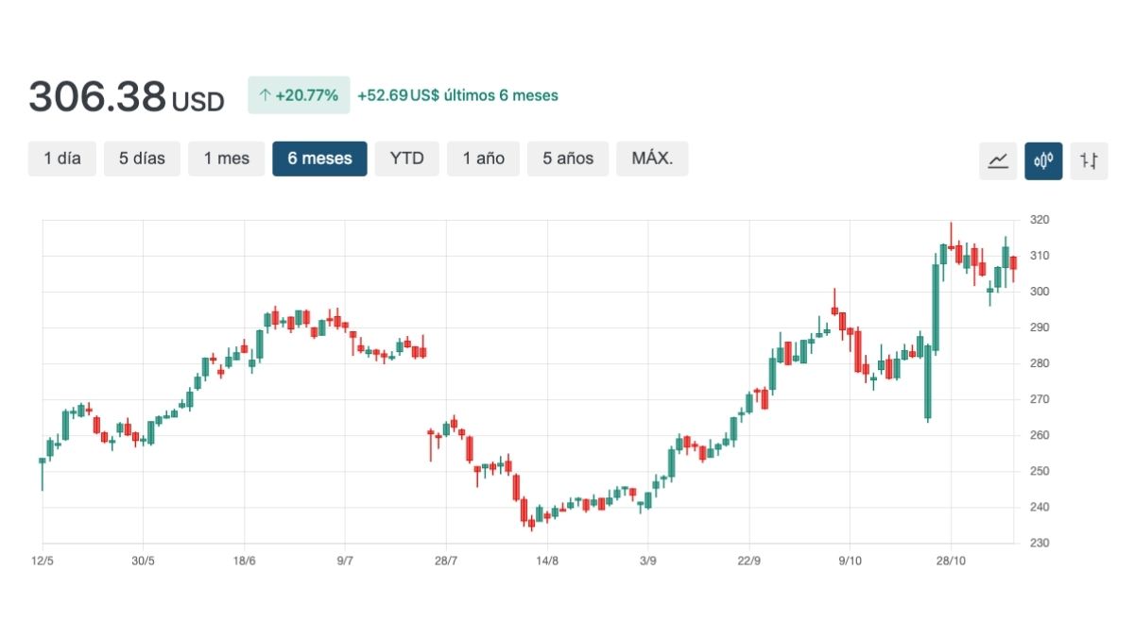Click the 230 price axis label

[x=1039, y=544]
